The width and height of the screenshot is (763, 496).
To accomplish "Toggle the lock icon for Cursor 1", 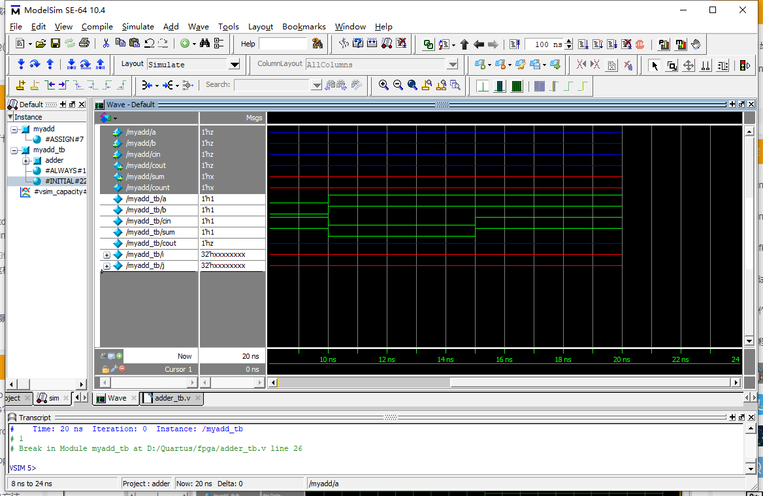I will click(105, 369).
